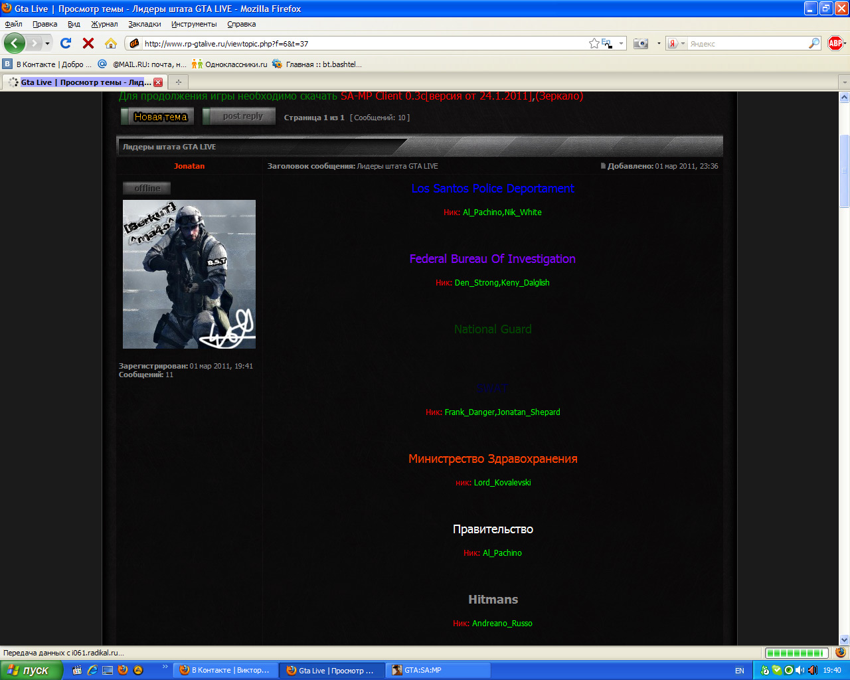The image size is (850, 680).
Task: Open the Одноклассники.ru bookmark
Action: [x=230, y=64]
